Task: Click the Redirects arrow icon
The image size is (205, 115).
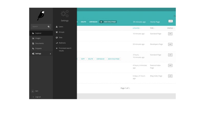Action: point(57,43)
